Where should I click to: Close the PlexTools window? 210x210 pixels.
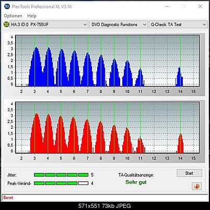[x=200, y=7]
